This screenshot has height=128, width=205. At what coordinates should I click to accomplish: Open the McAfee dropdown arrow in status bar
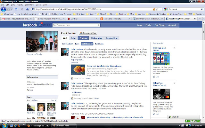point(203,121)
